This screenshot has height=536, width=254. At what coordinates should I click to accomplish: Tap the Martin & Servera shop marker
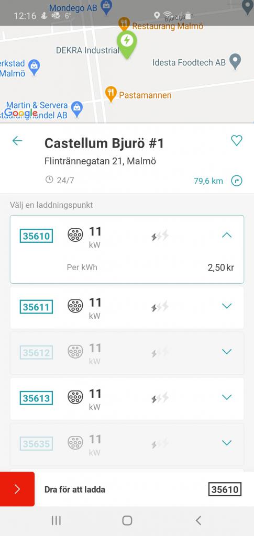[77, 110]
